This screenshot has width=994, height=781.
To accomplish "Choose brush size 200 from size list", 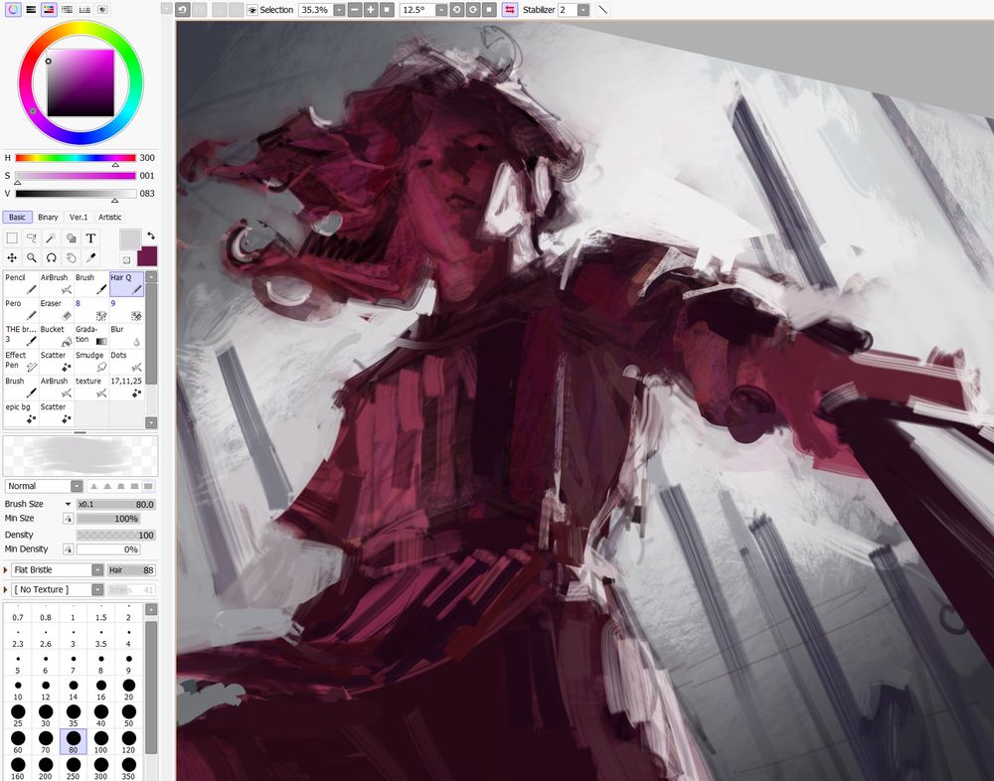I will tap(46, 768).
